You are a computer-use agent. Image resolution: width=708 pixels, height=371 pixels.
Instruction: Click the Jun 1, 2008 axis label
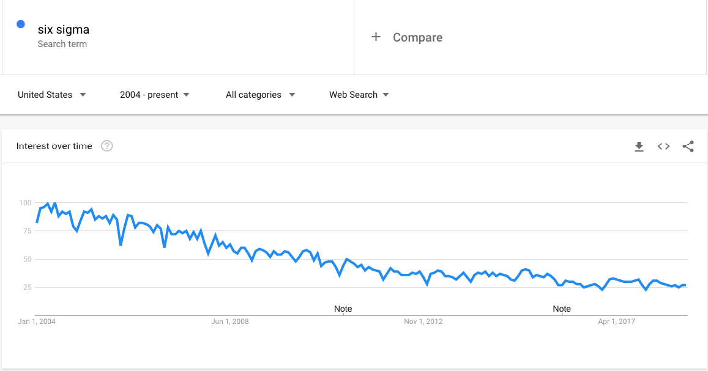pyautogui.click(x=230, y=321)
